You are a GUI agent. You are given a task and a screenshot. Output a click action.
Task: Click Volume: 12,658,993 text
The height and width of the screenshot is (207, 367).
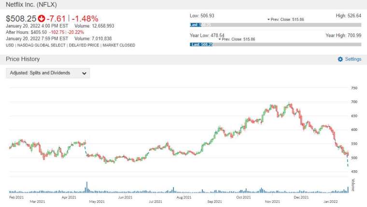point(94,26)
